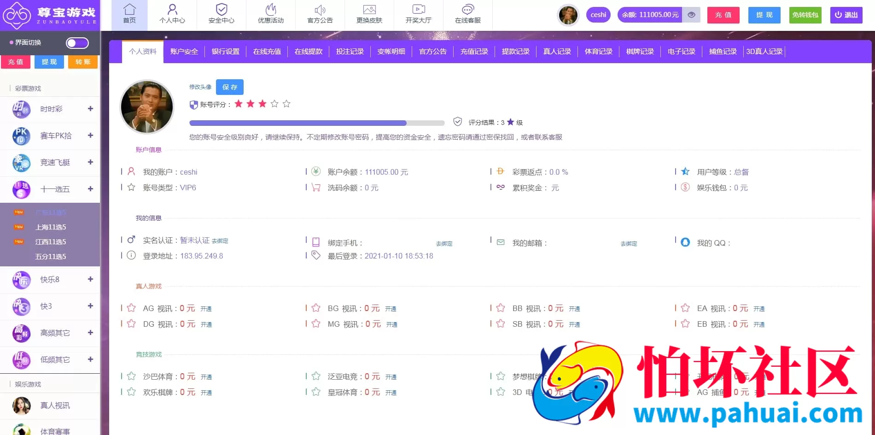875x435 pixels.
Task: Select the 时时彩 lottery icon in sidebar
Action: [21, 109]
